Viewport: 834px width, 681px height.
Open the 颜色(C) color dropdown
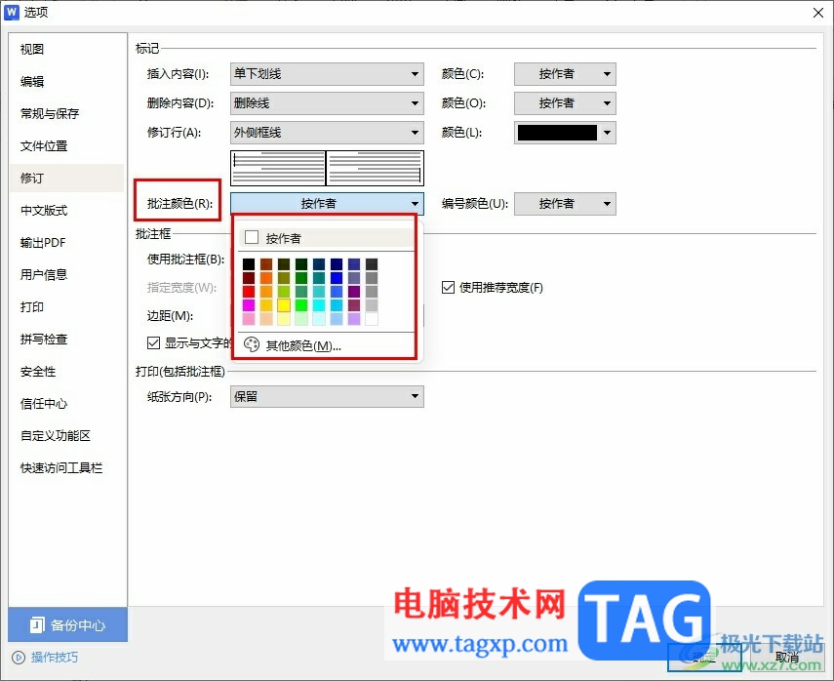[x=565, y=74]
